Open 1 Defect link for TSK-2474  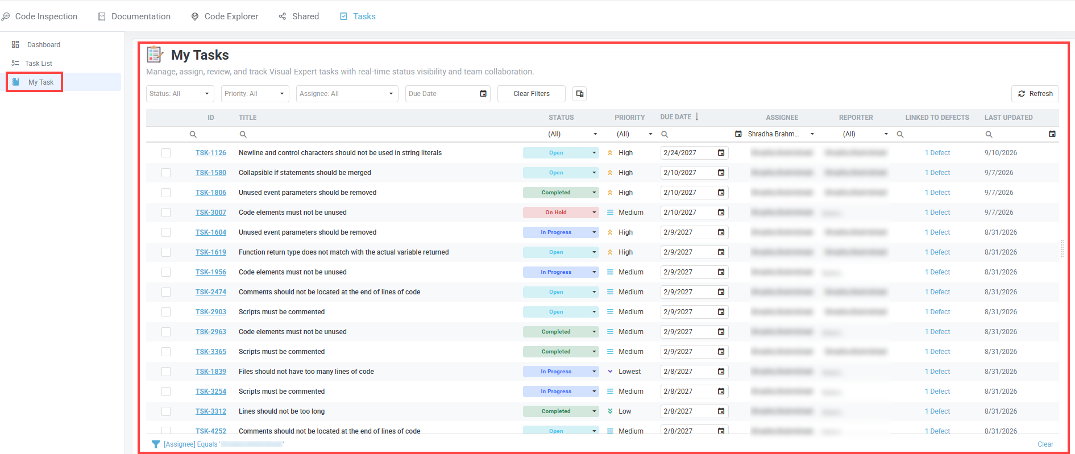tap(937, 292)
